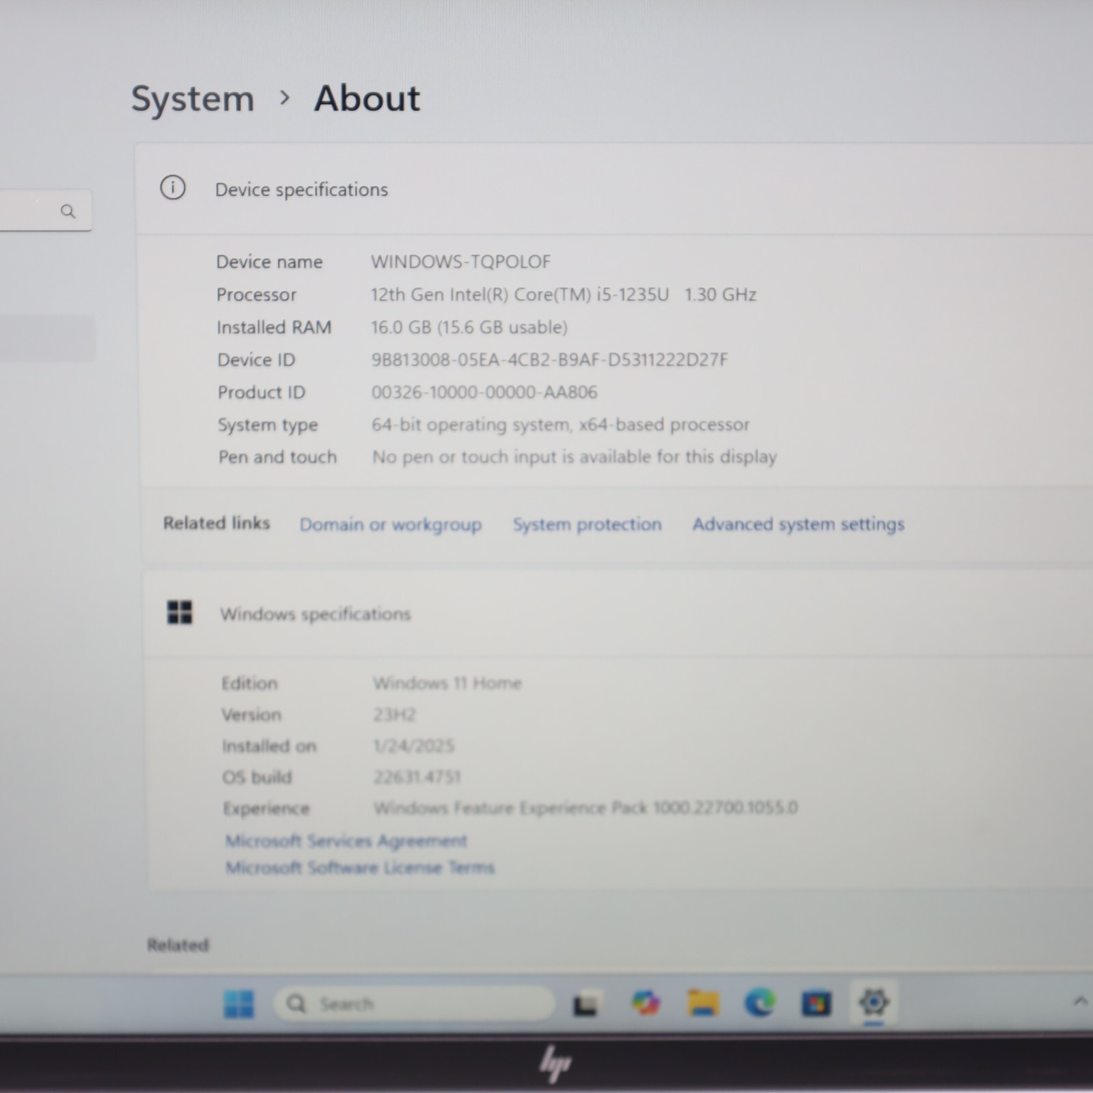1093x1093 pixels.
Task: Open System protection link
Action: tap(587, 524)
